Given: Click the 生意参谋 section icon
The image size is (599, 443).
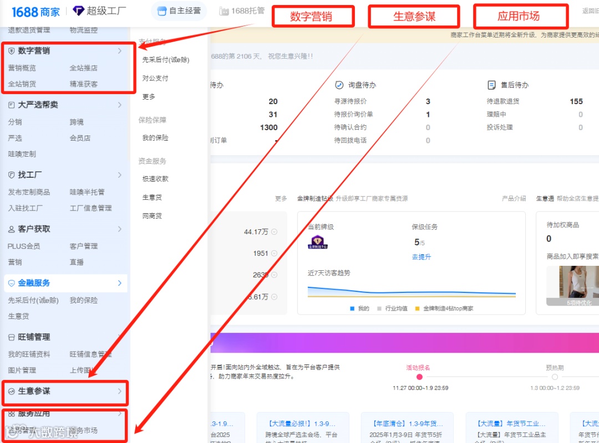Looking at the screenshot, I should pos(12,392).
